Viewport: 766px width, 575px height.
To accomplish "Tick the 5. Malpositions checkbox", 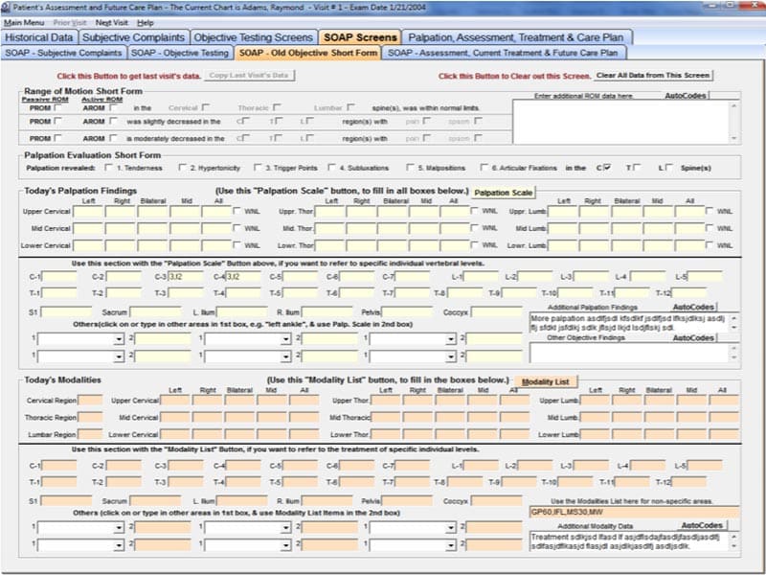I will coord(411,168).
